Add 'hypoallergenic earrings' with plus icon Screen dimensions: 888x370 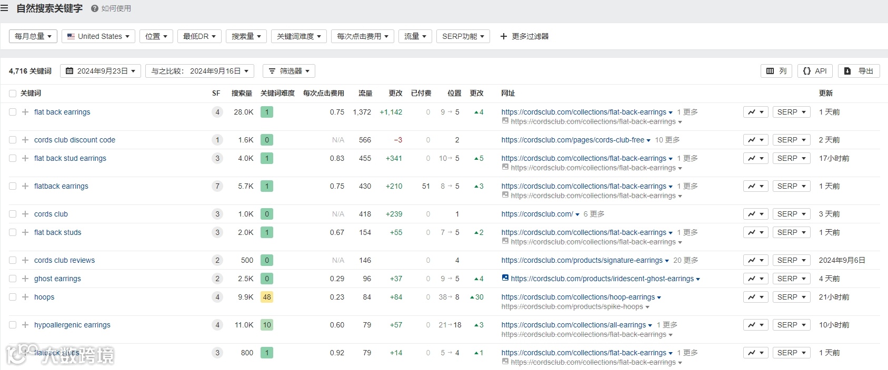tap(25, 325)
